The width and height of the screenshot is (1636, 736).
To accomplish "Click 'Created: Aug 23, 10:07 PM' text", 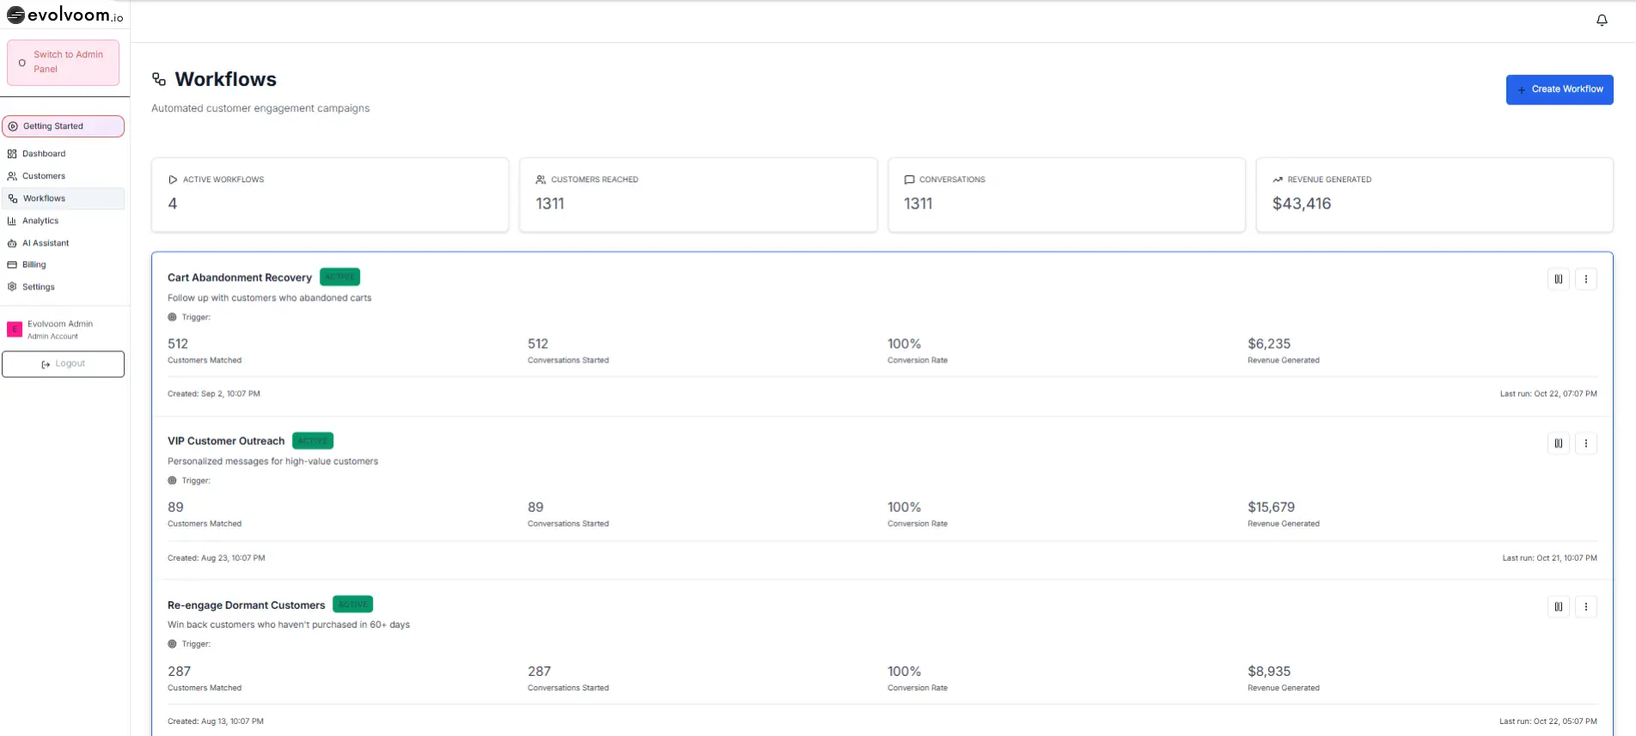I will [217, 558].
